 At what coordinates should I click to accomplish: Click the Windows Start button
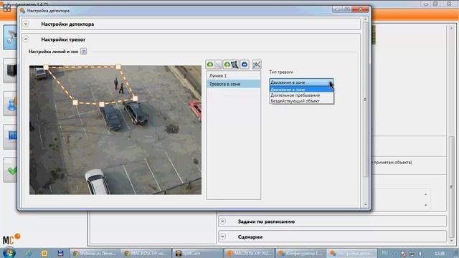click(x=9, y=253)
